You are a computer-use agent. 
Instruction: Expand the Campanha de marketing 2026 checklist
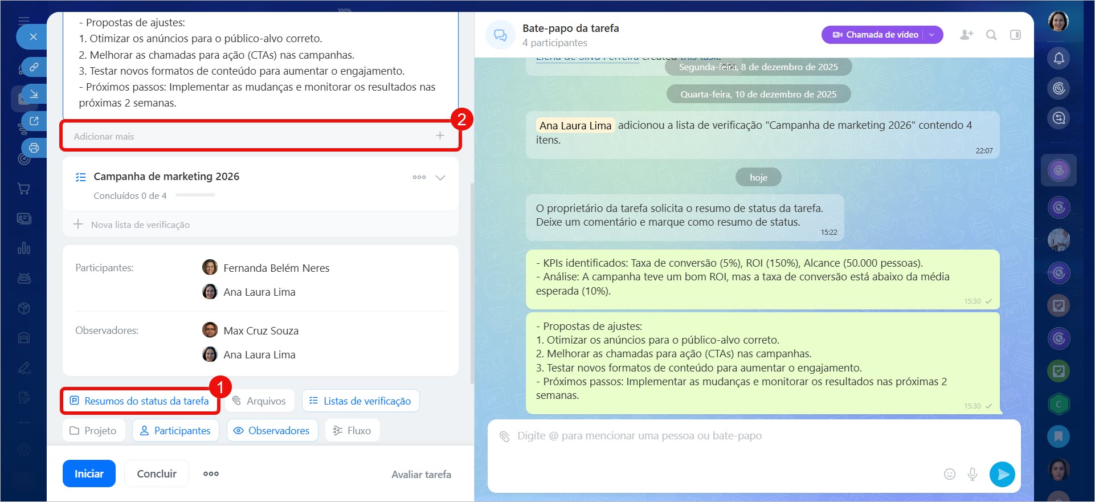[440, 177]
